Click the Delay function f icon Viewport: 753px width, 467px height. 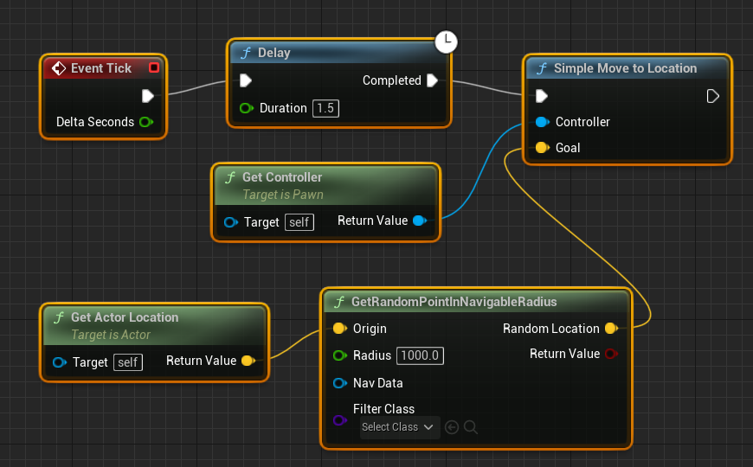[x=246, y=53]
